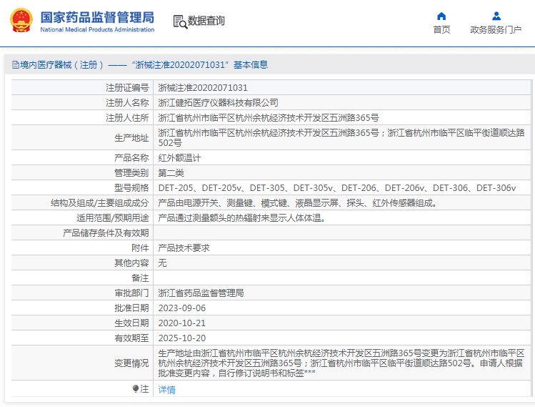535x407 pixels.
Task: Click the 数据查询 search document icon
Action: (x=180, y=21)
